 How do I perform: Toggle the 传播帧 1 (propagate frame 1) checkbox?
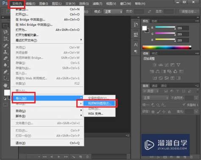(184, 105)
